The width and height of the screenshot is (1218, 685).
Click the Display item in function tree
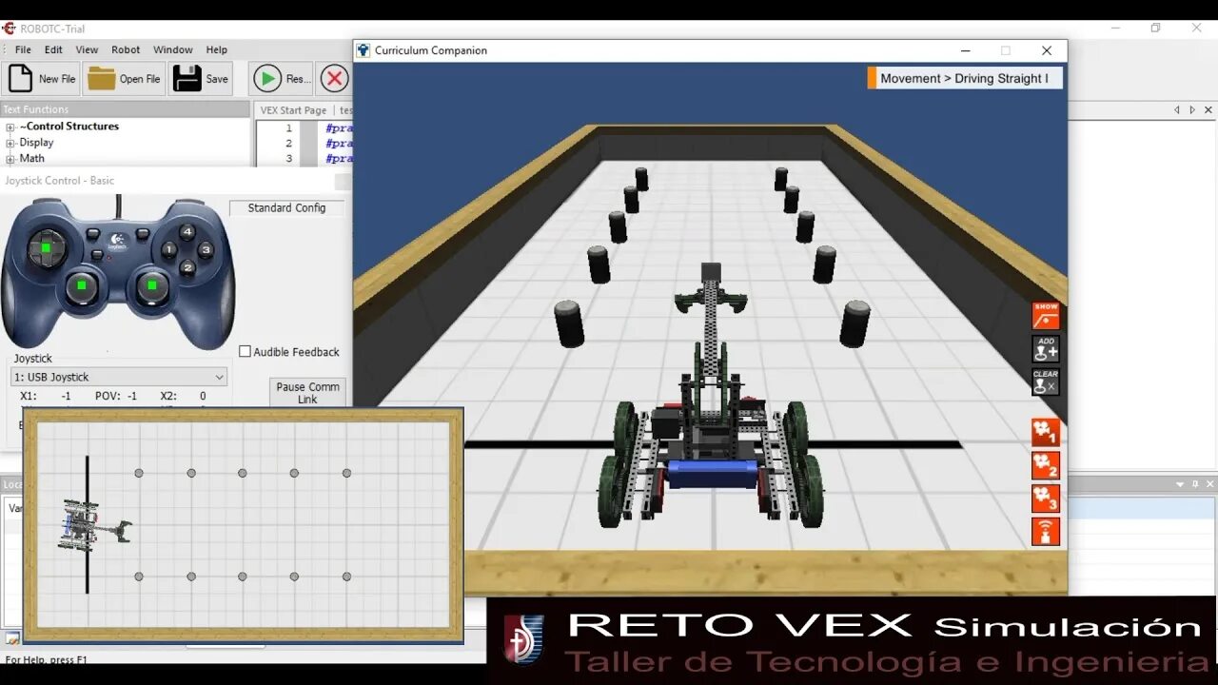(36, 143)
